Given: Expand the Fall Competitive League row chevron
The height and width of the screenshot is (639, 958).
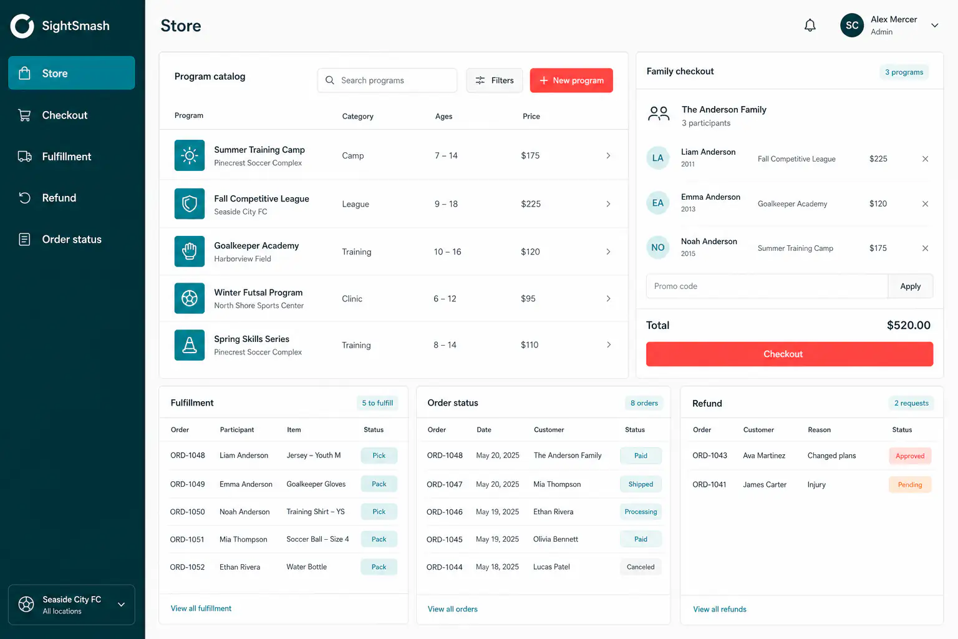Looking at the screenshot, I should [608, 204].
